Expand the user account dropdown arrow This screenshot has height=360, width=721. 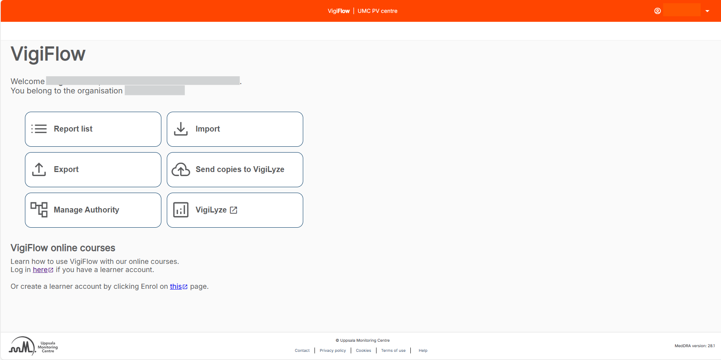pos(707,11)
